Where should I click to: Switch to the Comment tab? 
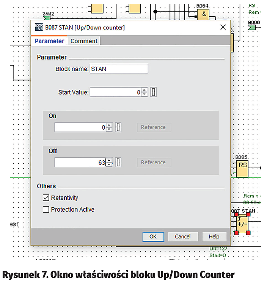tap(84, 41)
